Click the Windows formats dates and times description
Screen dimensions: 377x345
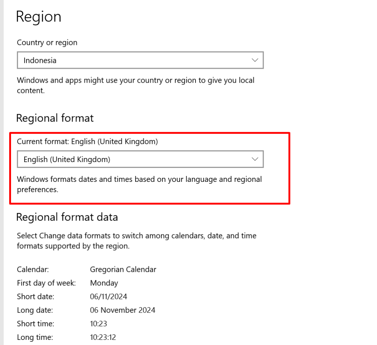click(139, 184)
